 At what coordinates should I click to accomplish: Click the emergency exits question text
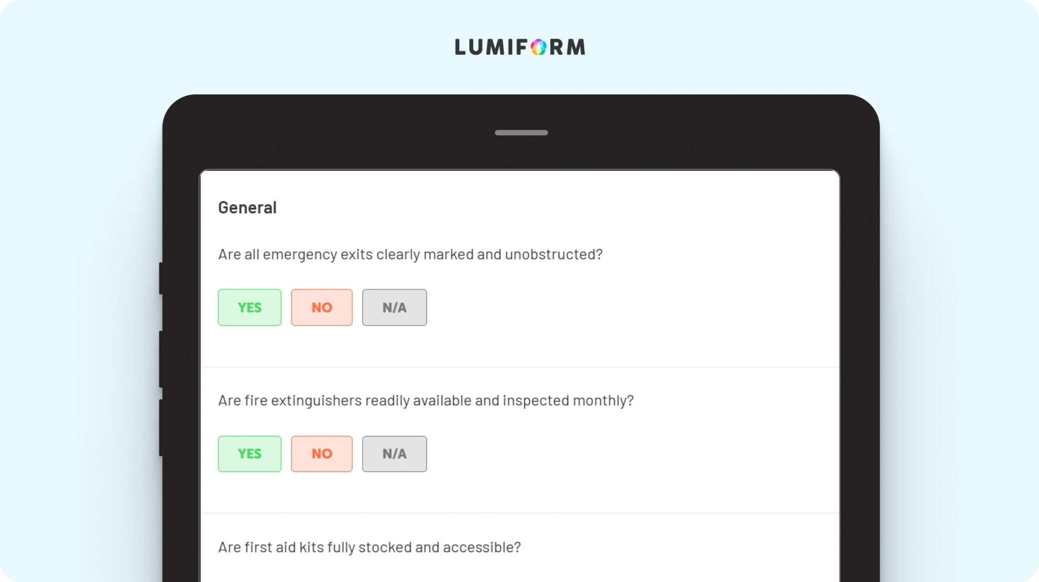(410, 254)
